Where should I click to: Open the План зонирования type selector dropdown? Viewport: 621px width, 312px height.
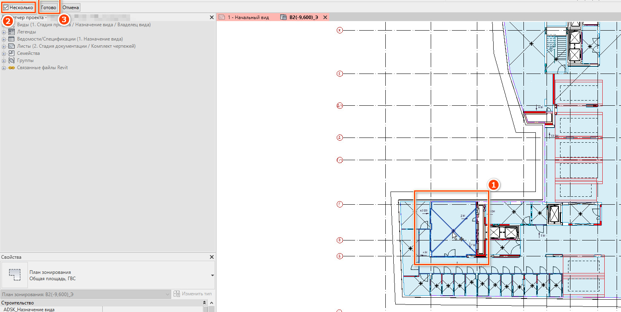[212, 275]
